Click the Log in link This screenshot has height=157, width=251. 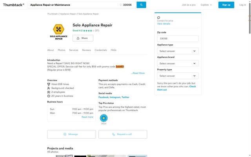click(243, 5)
